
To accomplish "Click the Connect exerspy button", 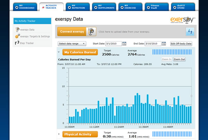I will [71, 32].
